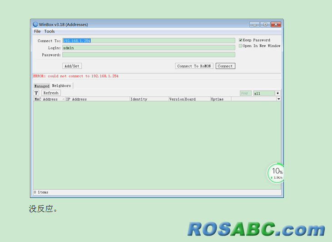Open the File menu

[x=37, y=31]
